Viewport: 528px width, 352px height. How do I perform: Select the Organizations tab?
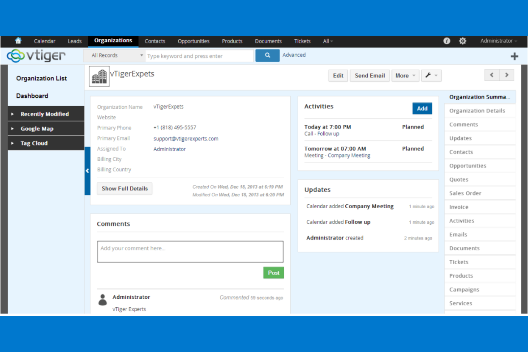click(x=113, y=41)
